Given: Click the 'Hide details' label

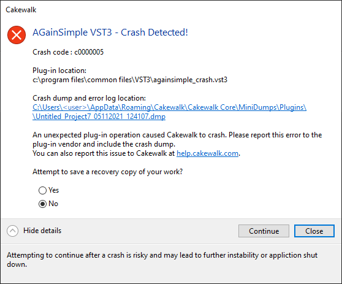Looking at the screenshot, I should pos(42,231).
